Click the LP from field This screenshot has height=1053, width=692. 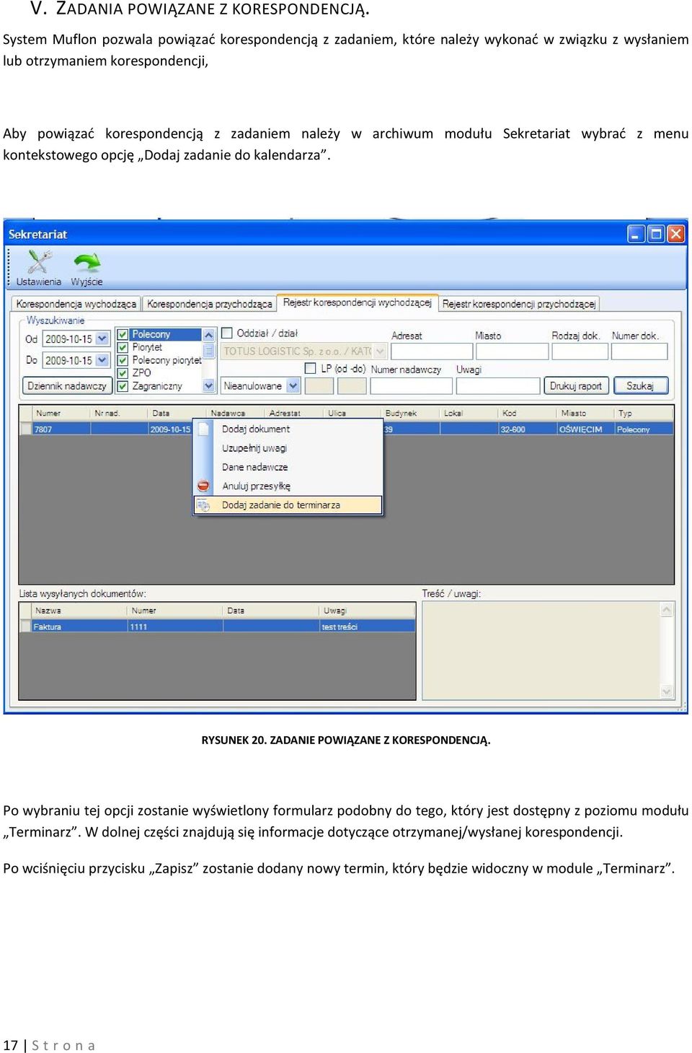(x=319, y=386)
